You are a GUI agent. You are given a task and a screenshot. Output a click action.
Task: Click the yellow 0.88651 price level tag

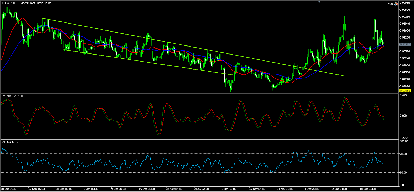pos(405,91)
